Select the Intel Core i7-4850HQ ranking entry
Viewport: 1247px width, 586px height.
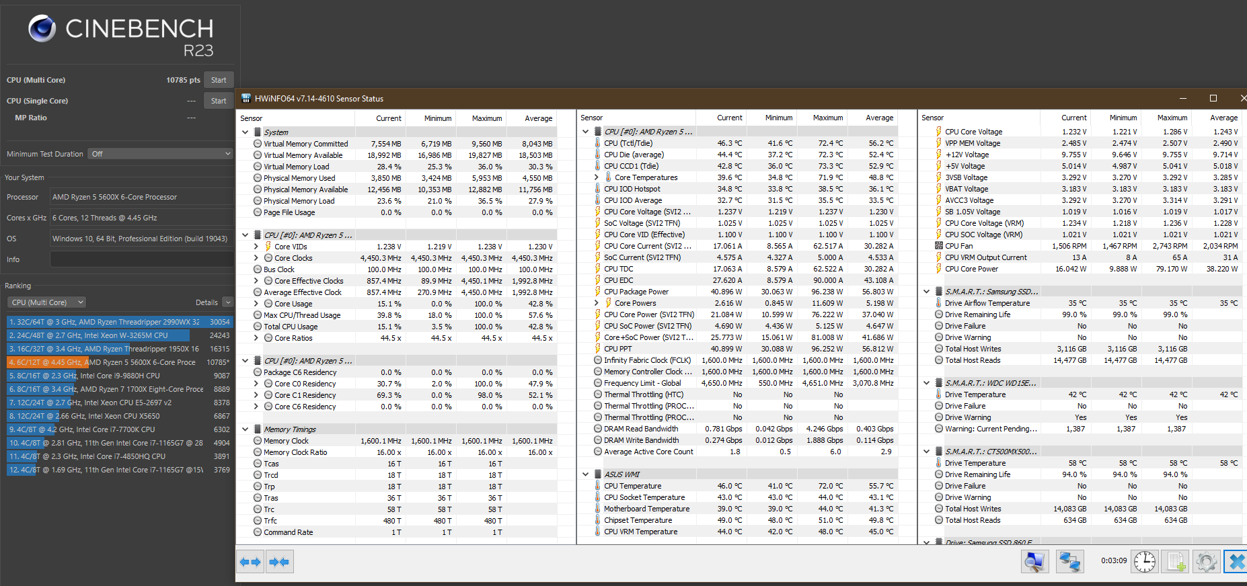tap(119, 456)
